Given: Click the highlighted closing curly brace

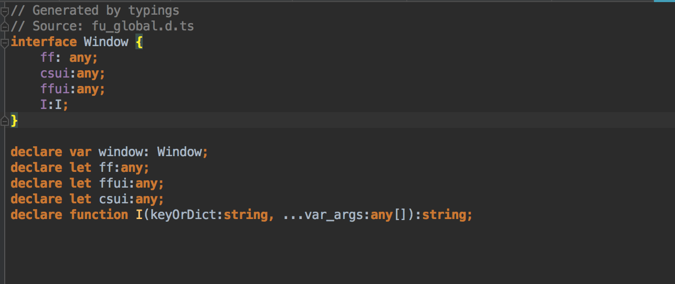Looking at the screenshot, I should pyautogui.click(x=14, y=121).
